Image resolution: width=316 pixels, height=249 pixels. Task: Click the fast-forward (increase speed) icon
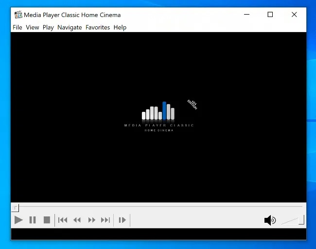[91, 220]
